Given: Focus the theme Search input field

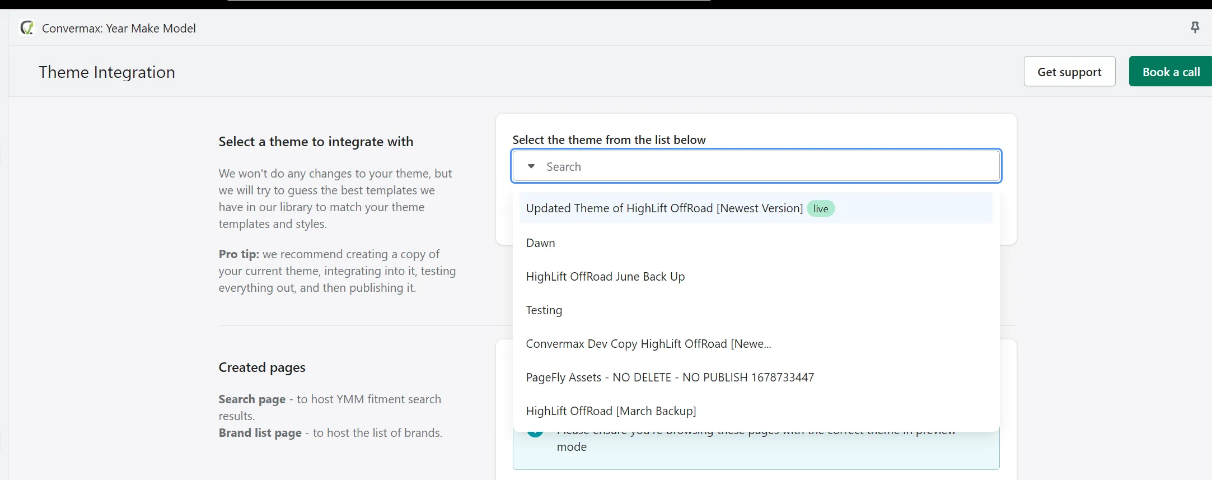Looking at the screenshot, I should (767, 166).
